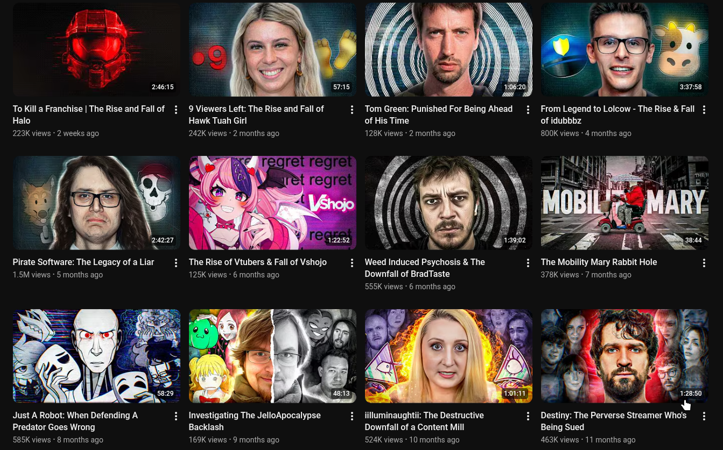Open options menu for Pirate Software video
The image size is (723, 450).
(x=176, y=263)
